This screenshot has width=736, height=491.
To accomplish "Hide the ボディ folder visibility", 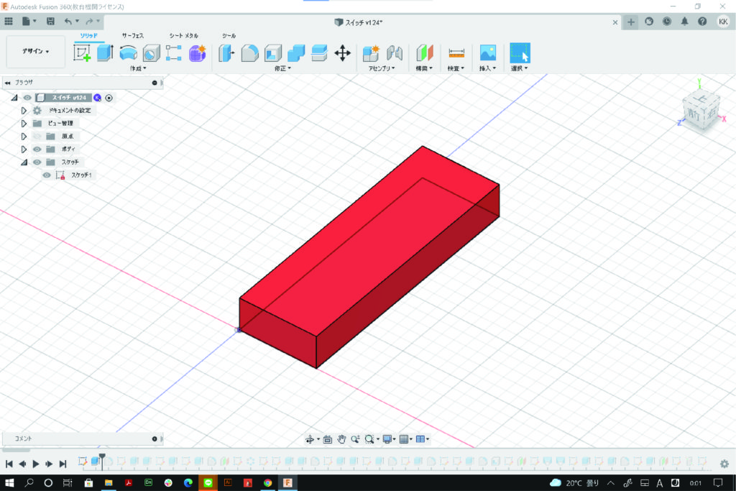I will [x=37, y=149].
